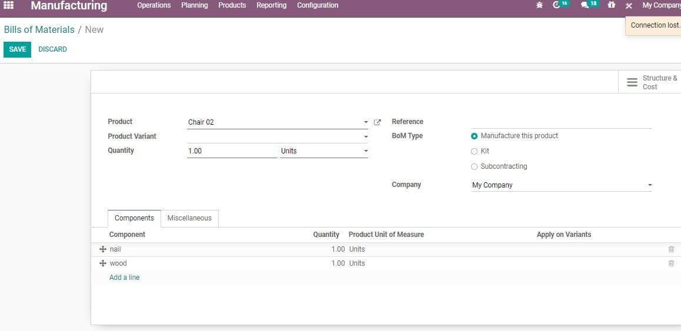Screen dimensions: 681x331
Task: Open the external link icon next to Chair 02
Action: coord(378,122)
